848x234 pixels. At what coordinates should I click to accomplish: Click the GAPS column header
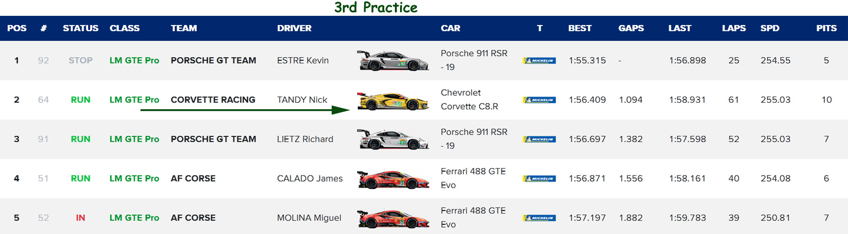coord(631,28)
